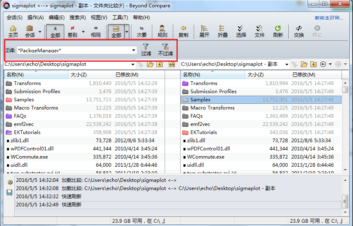Open the filter pattern dropdown arrow
The image size is (353, 226).
point(134,50)
